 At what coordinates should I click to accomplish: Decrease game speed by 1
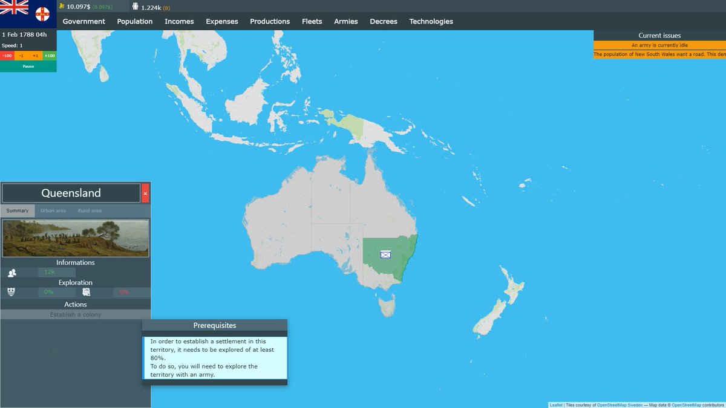(x=21, y=56)
